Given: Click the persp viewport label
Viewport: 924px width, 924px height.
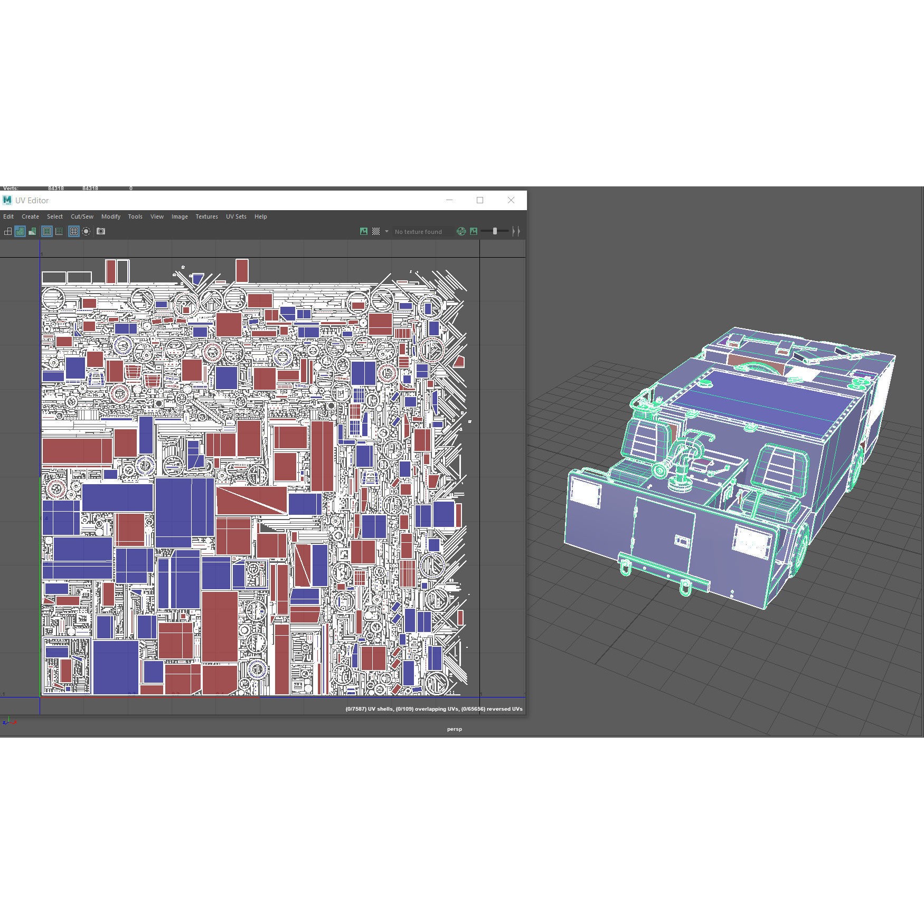Looking at the screenshot, I should 455,729.
